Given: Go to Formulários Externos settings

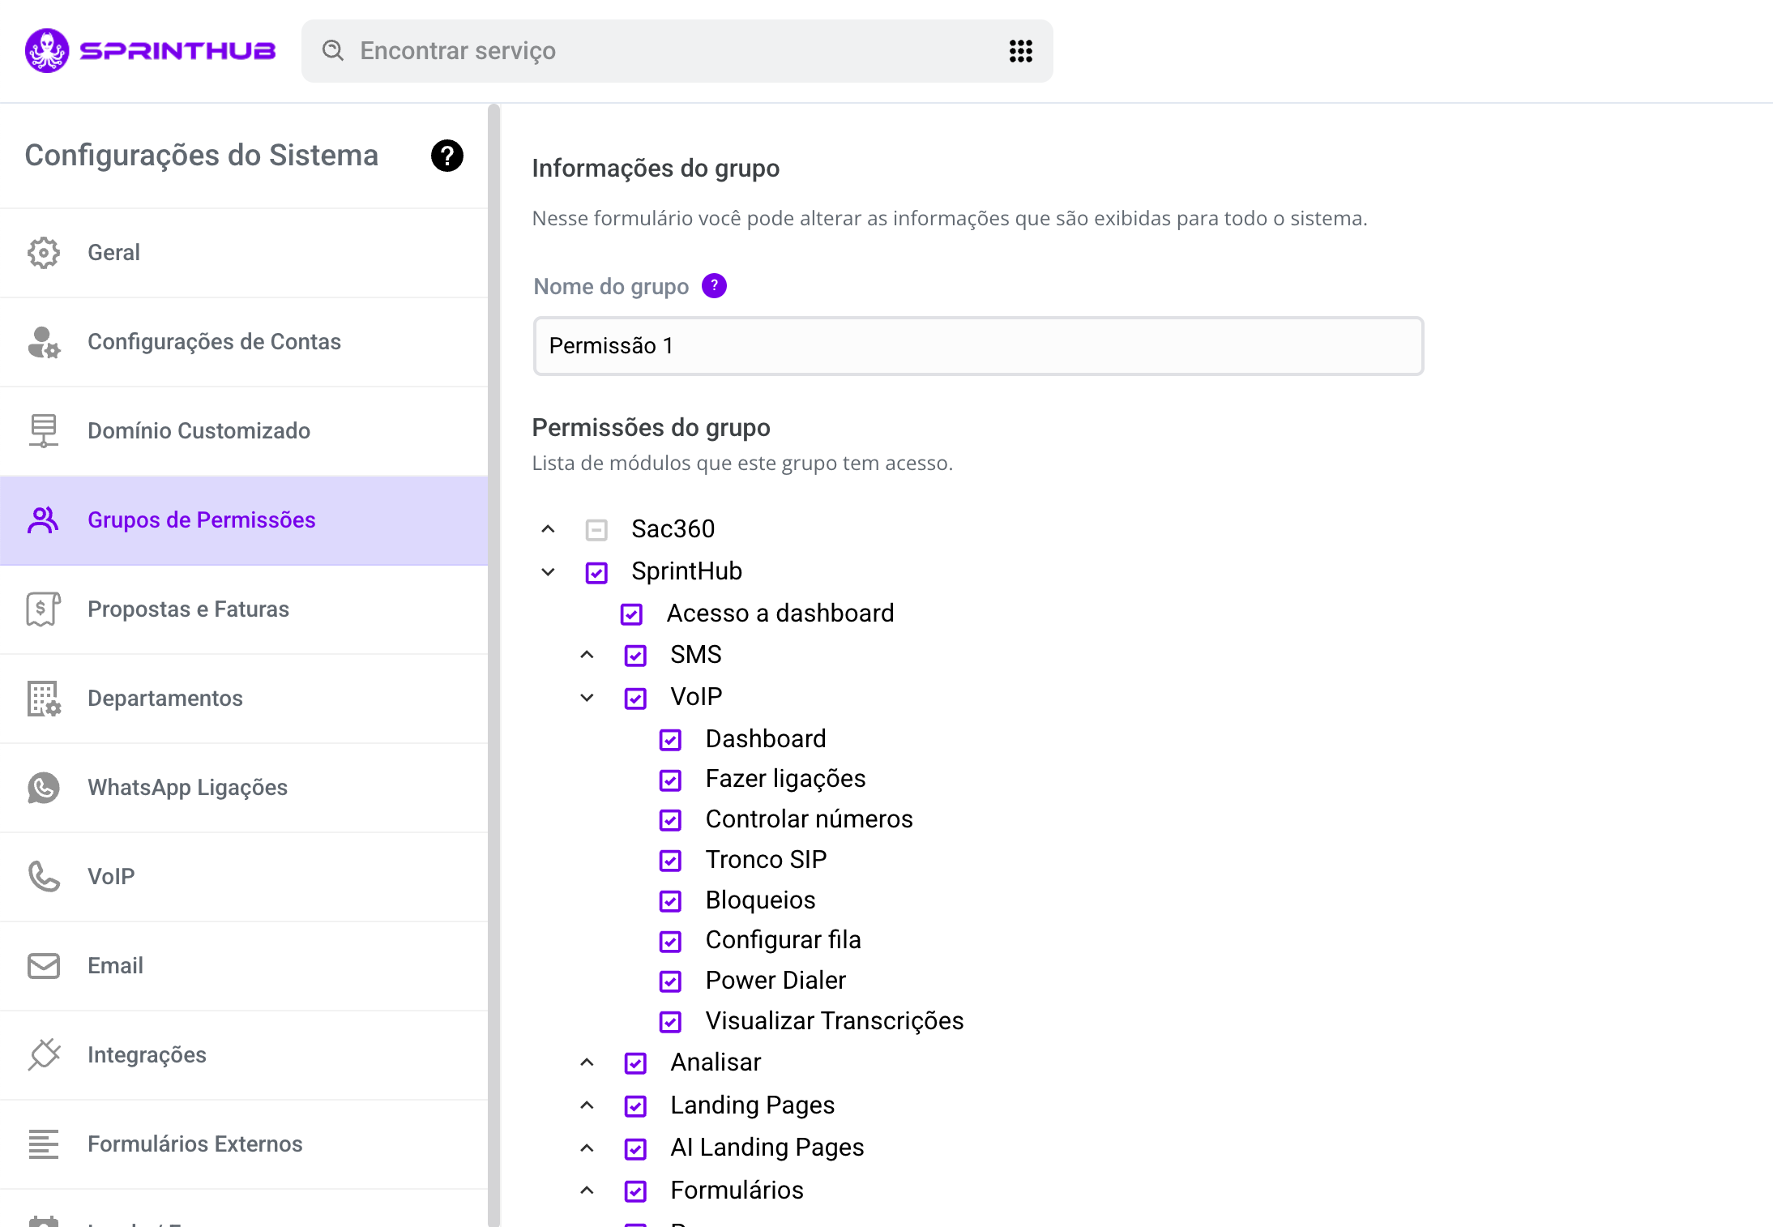Looking at the screenshot, I should click(x=194, y=1144).
